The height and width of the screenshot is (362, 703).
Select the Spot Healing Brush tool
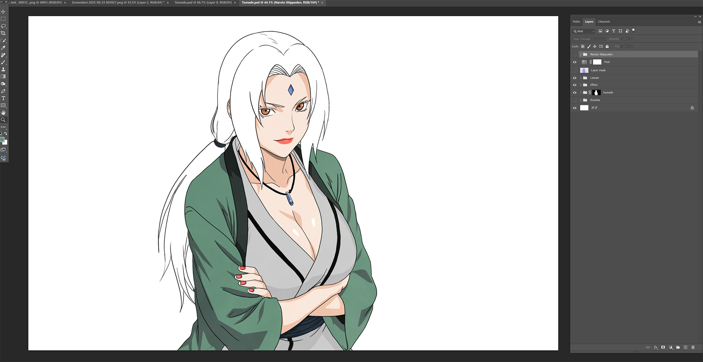3,55
